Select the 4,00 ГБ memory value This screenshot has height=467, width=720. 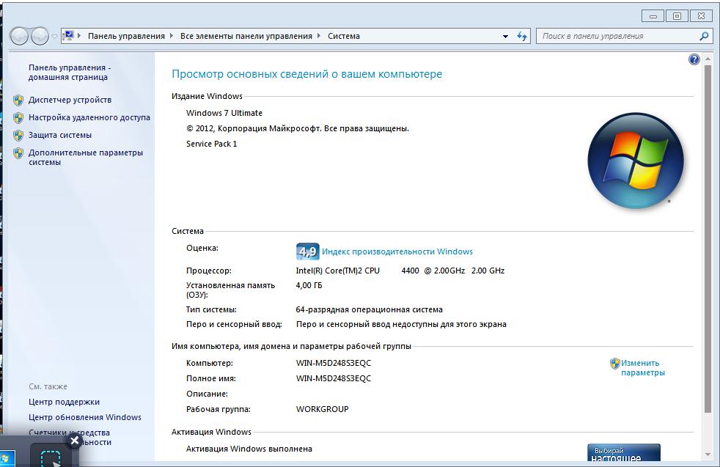[x=309, y=285]
